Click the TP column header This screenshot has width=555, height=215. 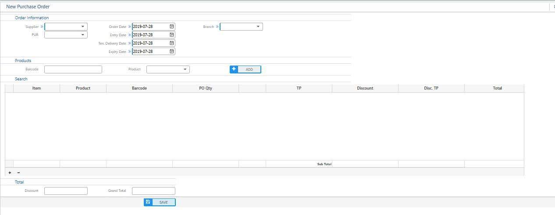pos(299,88)
